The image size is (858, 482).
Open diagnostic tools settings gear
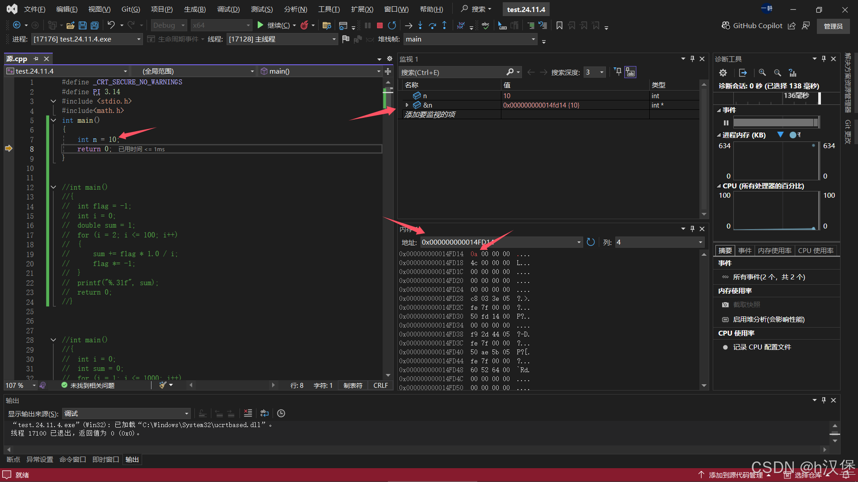click(723, 73)
